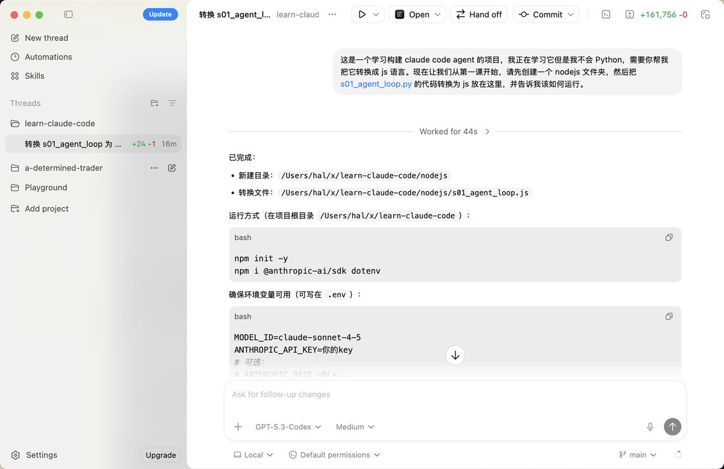Screen dimensions: 724x469
Task: Expand the Run dropdown arrow
Action: pyautogui.click(x=376, y=14)
